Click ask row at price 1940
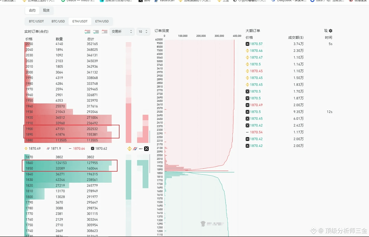 (x=68, y=106)
